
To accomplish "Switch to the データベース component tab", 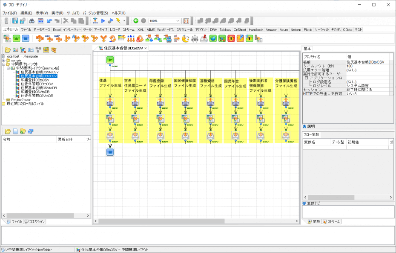I will pos(42,29).
